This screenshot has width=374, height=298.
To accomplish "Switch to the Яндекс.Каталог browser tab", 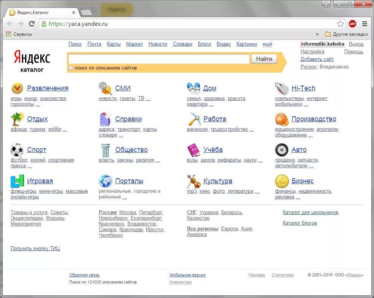I will click(43, 13).
